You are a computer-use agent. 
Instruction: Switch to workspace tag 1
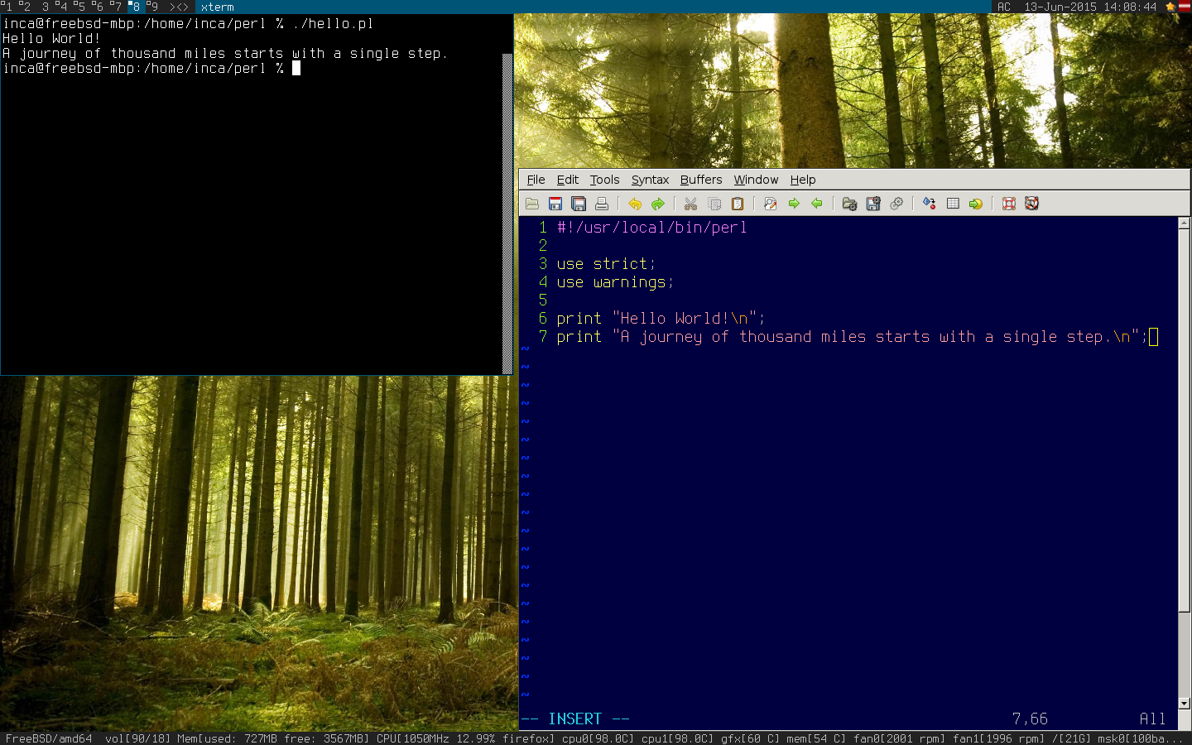(7, 7)
